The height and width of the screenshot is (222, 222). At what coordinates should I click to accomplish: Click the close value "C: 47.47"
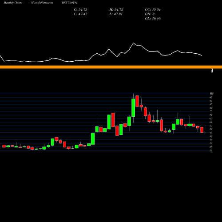[81, 14]
